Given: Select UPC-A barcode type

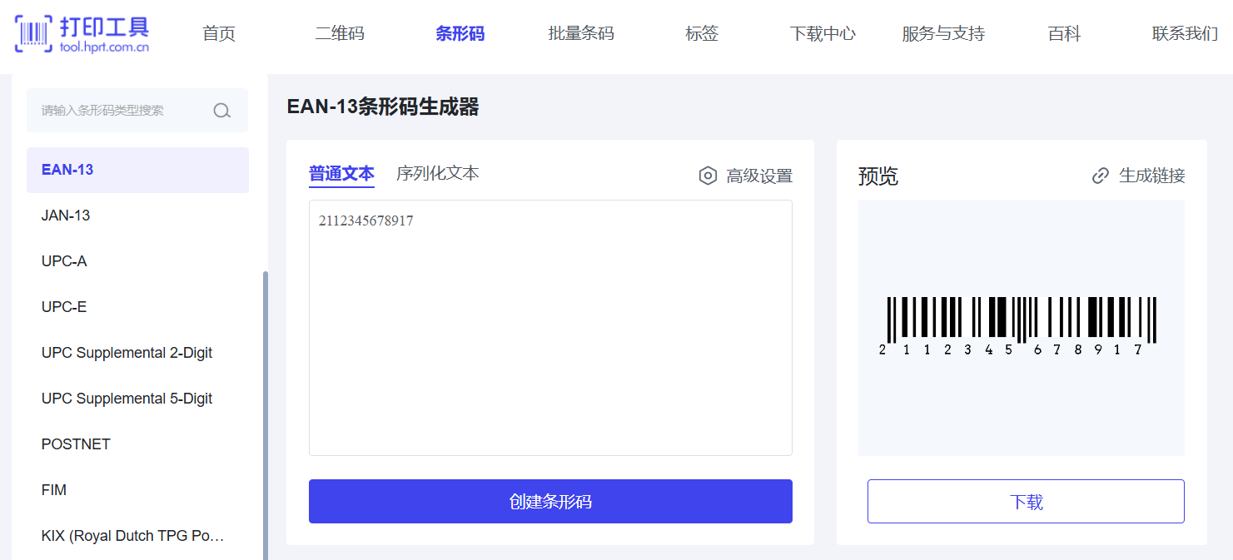Looking at the screenshot, I should click(137, 261).
